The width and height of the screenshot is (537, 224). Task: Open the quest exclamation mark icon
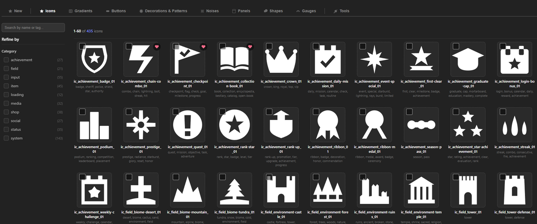tap(188, 124)
